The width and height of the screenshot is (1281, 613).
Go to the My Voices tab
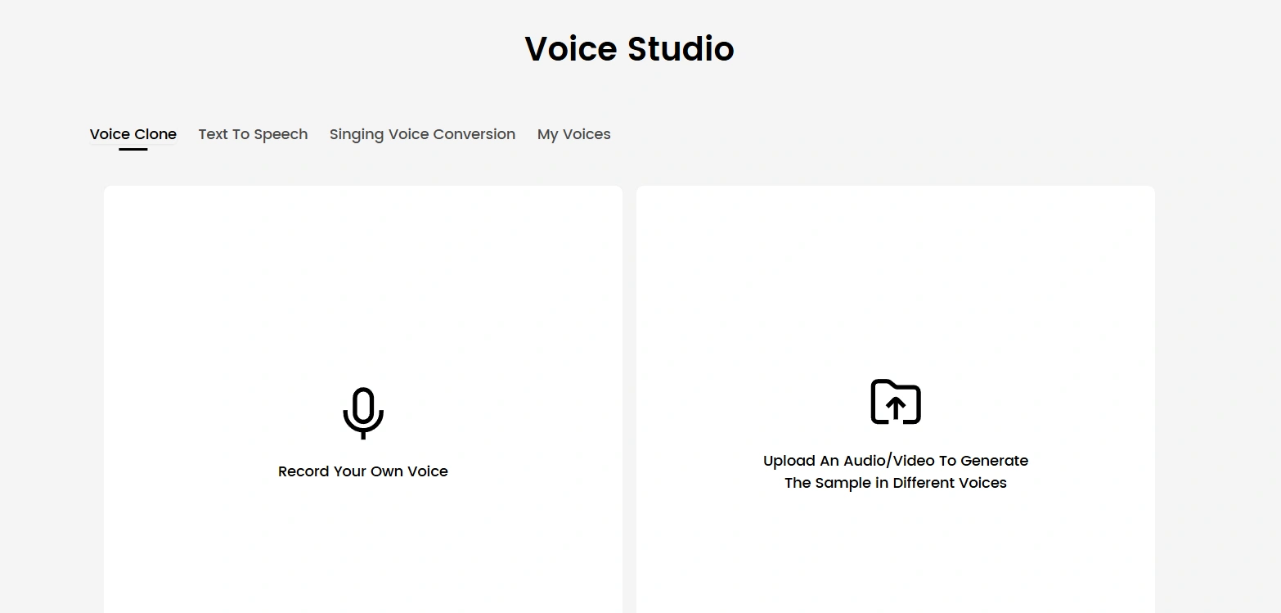(x=573, y=134)
